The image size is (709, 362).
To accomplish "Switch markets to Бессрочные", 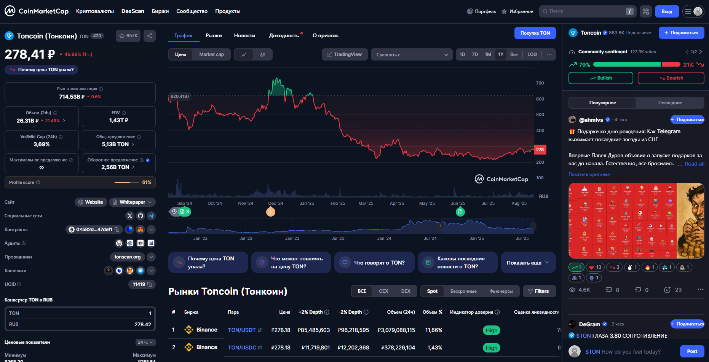I will [x=463, y=291].
